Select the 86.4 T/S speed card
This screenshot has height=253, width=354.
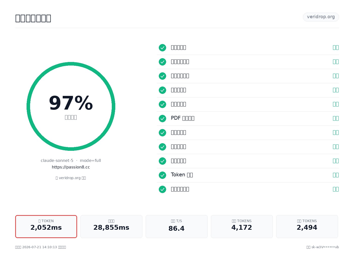click(x=176, y=226)
